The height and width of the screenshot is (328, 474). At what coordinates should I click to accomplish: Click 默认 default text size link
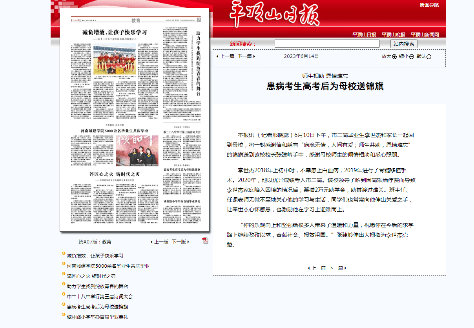pos(421,56)
